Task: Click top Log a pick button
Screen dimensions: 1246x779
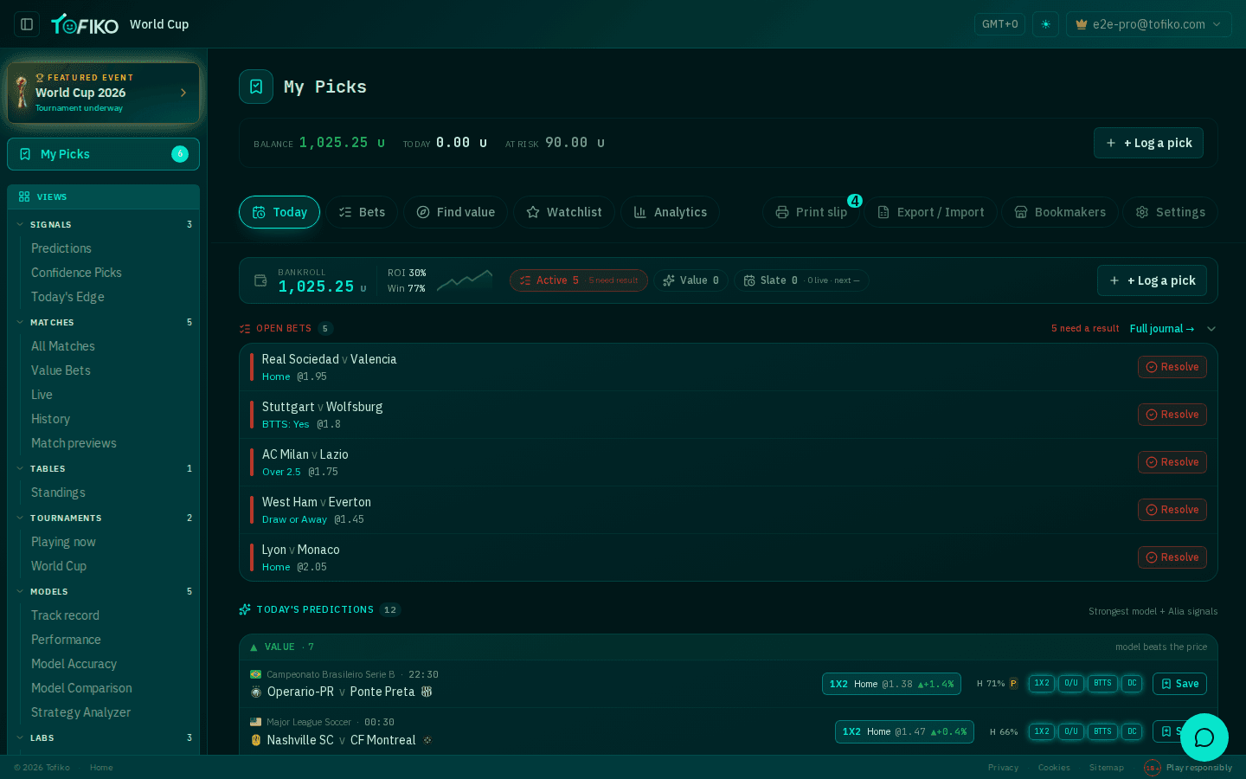Action: pos(1148,143)
